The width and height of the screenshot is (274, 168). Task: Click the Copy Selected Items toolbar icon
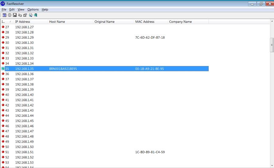pyautogui.click(x=20, y=15)
